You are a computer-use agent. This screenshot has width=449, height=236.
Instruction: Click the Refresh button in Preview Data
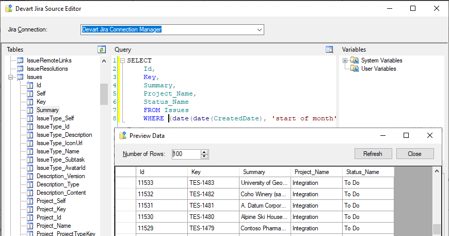373,154
